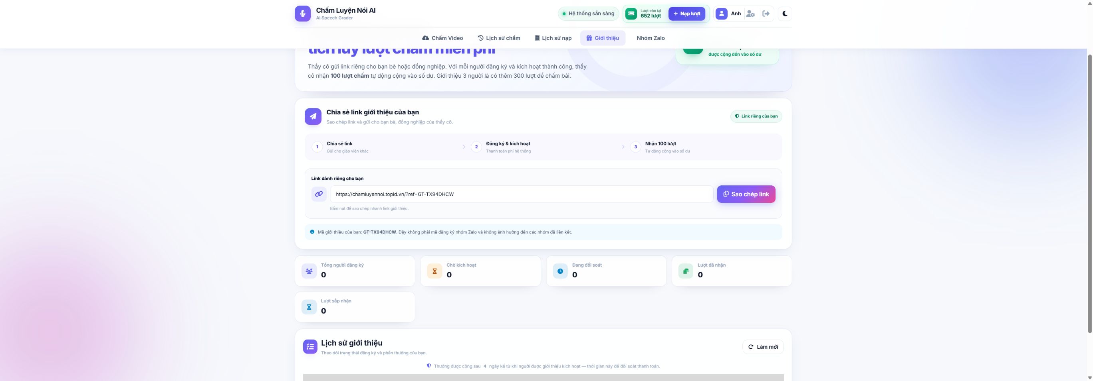Screen dimensions: 1093x381
Task: Open account settings via user-gear icon
Action: tap(750, 14)
